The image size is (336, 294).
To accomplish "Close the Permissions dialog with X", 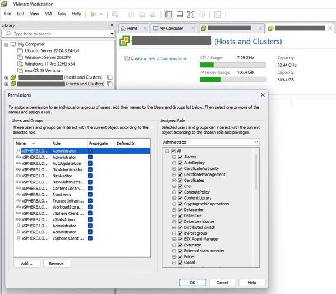I will click(263, 95).
